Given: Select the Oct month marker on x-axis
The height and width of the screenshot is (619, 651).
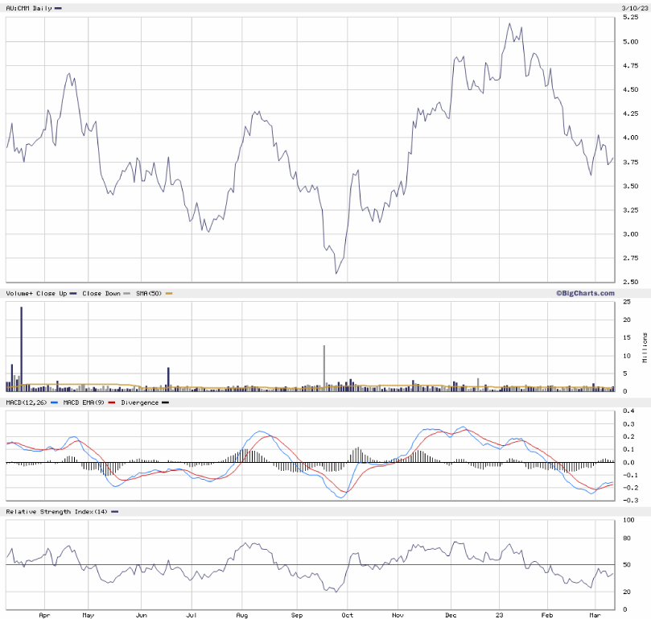Looking at the screenshot, I should (348, 613).
